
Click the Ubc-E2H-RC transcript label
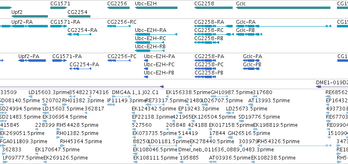[150, 38]
